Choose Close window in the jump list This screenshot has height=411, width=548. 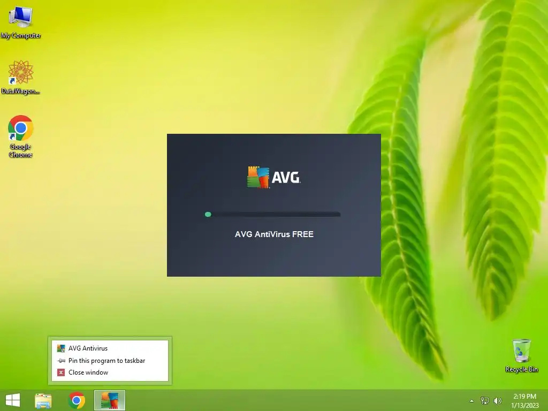110,372
